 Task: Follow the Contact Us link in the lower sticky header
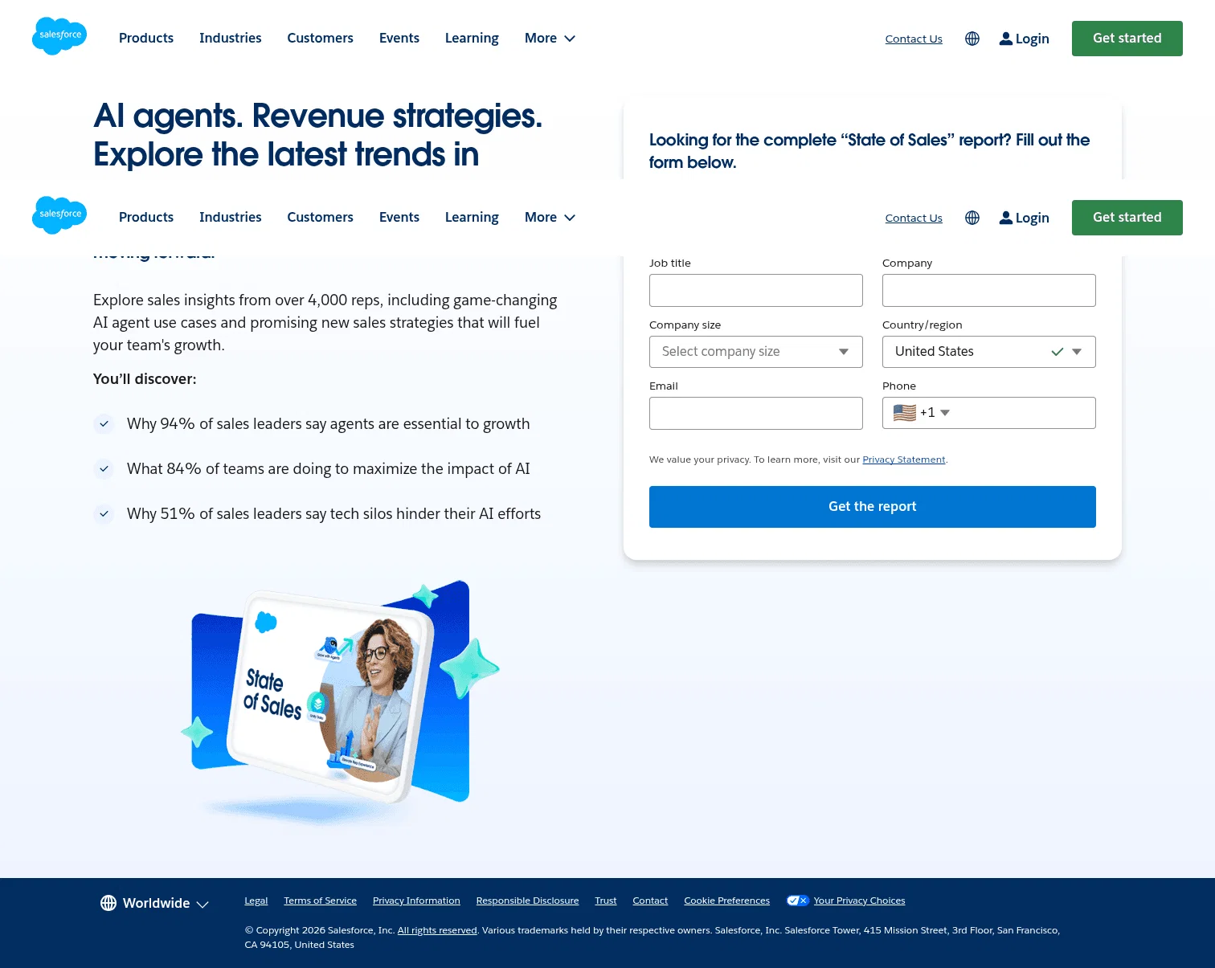914,218
